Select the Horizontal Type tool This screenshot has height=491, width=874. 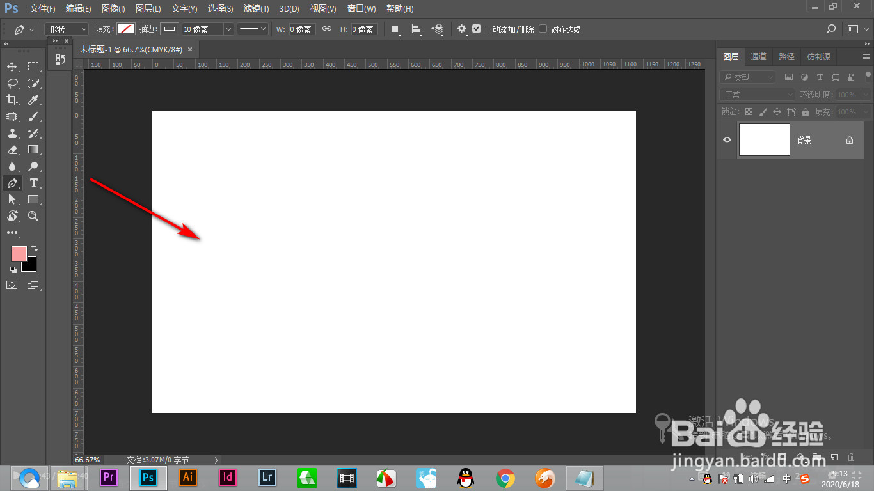pyautogui.click(x=33, y=183)
